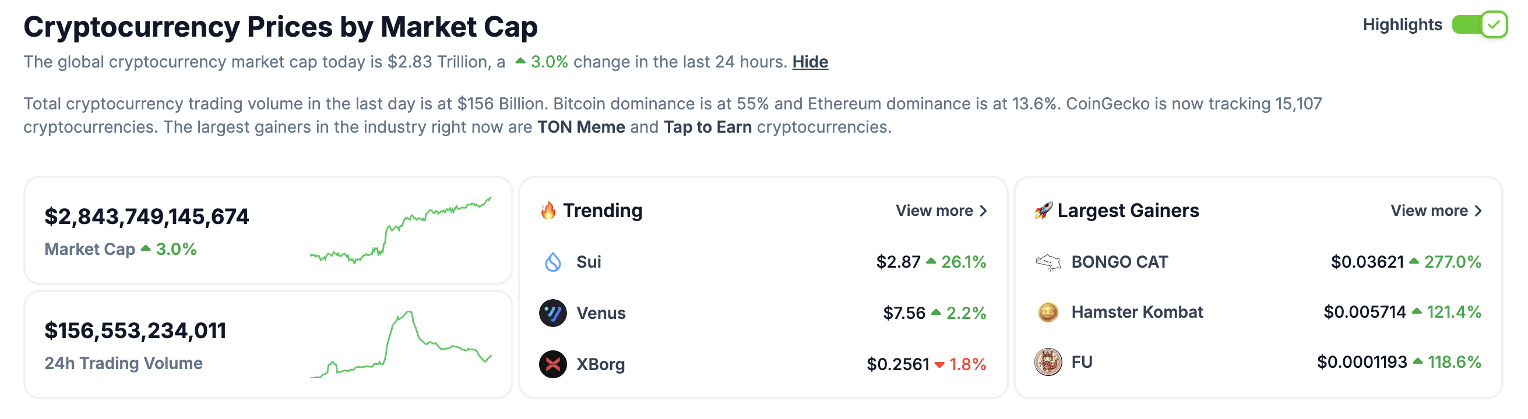Screen dimensions: 1528x419
Task: Select the XBorg trending coin name
Action: [600, 364]
